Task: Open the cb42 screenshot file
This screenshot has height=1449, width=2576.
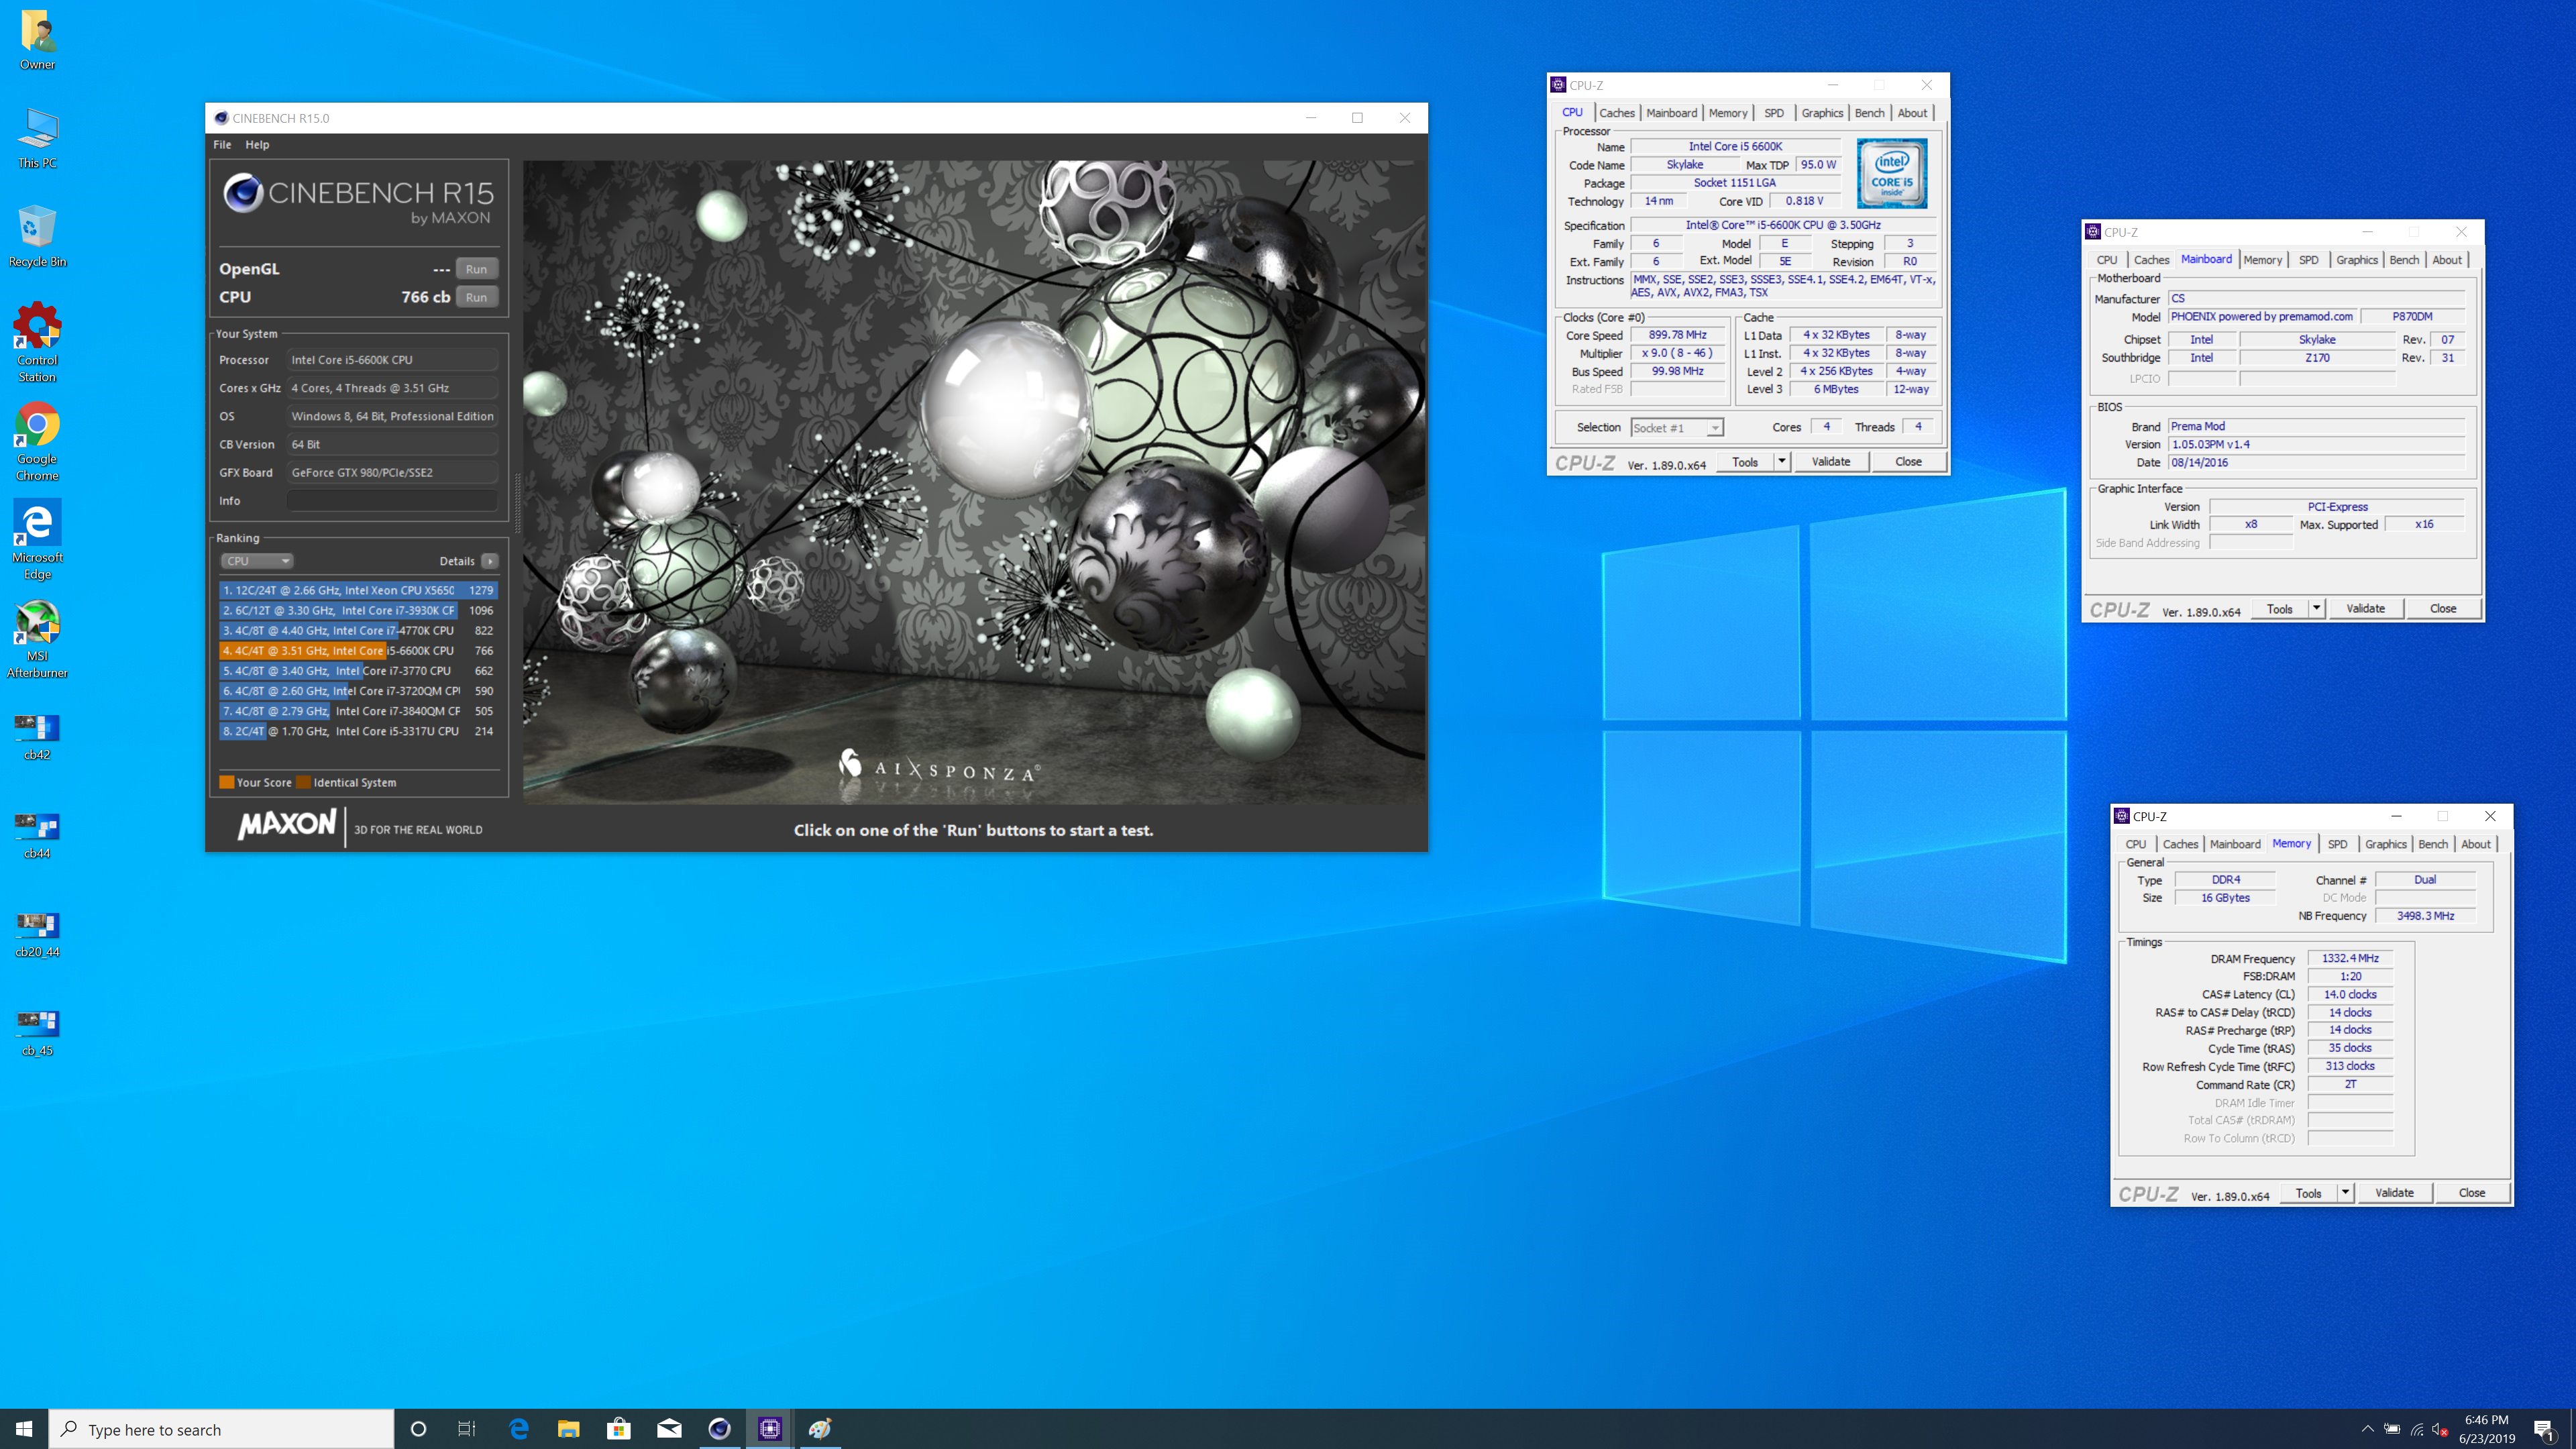Action: coord(37,737)
